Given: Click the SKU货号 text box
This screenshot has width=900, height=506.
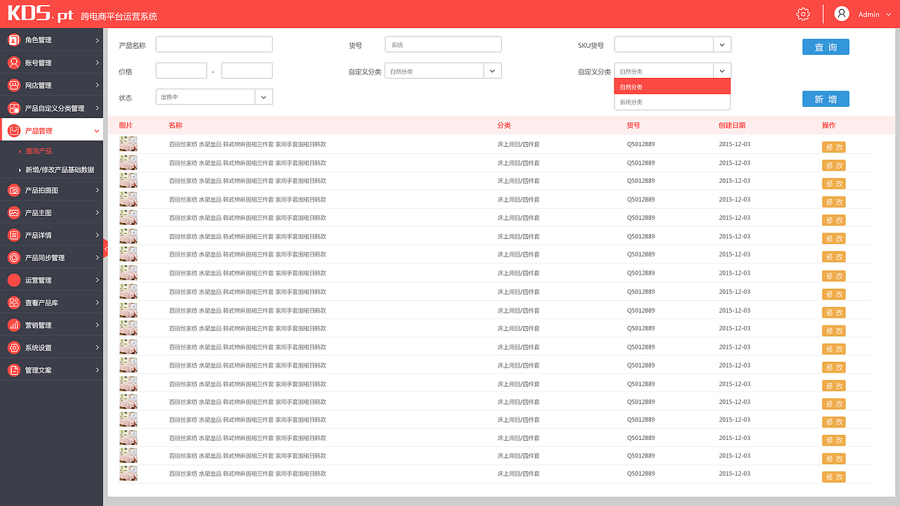Looking at the screenshot, I should coord(664,44).
